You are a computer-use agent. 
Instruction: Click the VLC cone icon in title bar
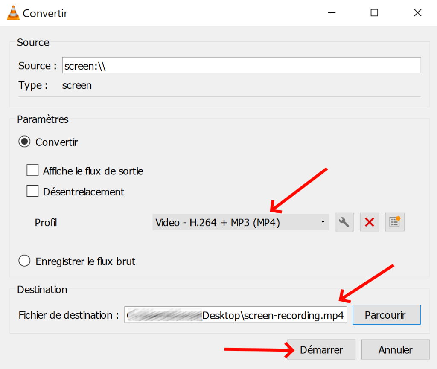[13, 13]
